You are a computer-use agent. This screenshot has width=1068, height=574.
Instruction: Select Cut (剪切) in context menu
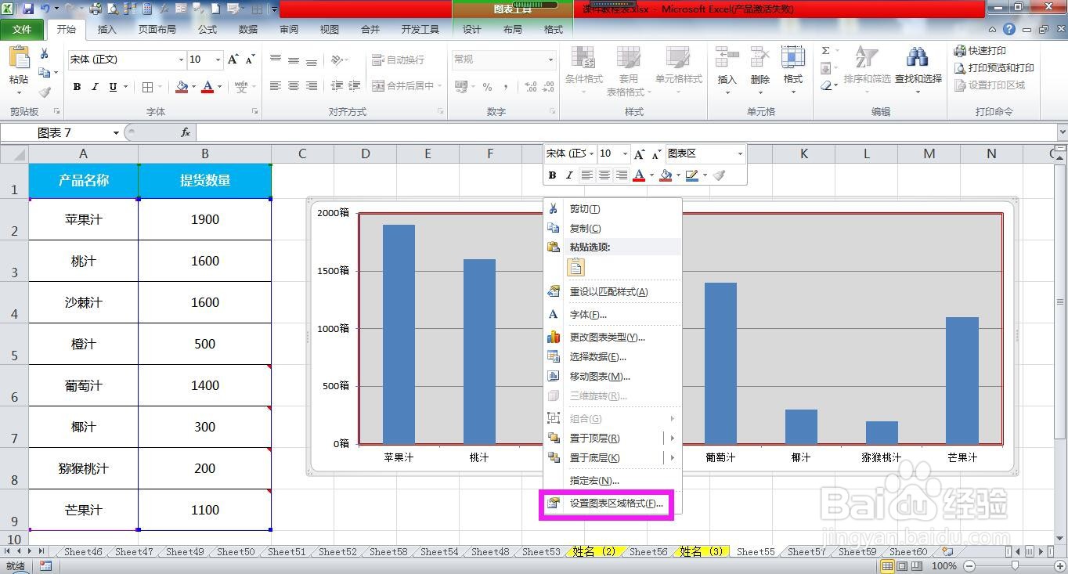pos(612,209)
